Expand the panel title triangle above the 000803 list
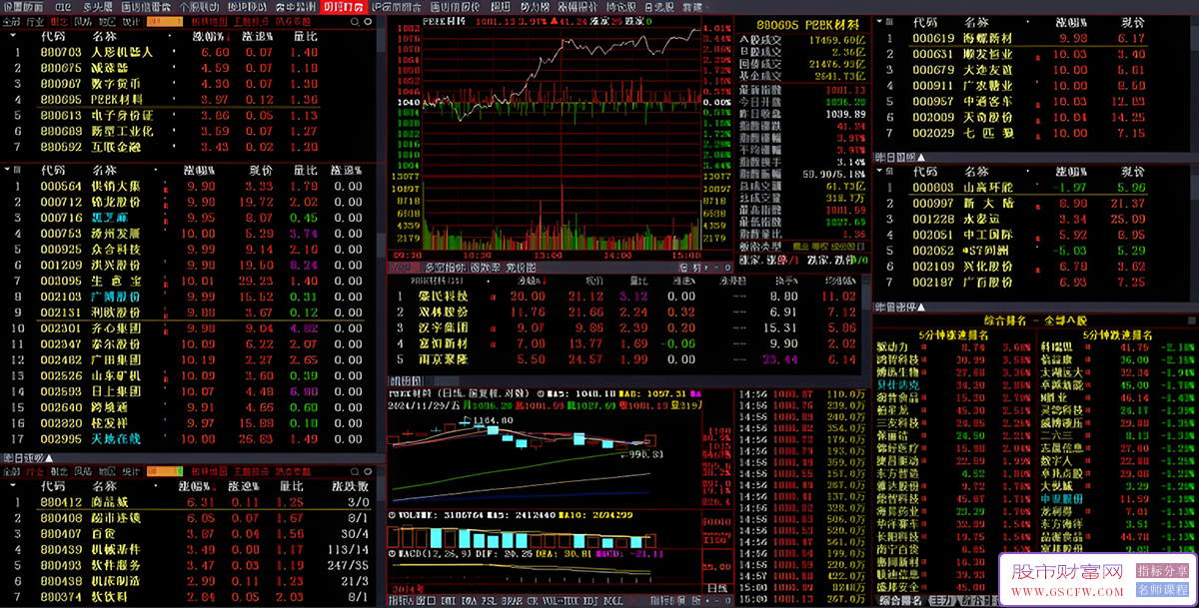 click(x=921, y=157)
